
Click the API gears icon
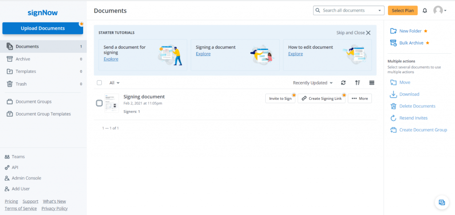pyautogui.click(x=7, y=167)
